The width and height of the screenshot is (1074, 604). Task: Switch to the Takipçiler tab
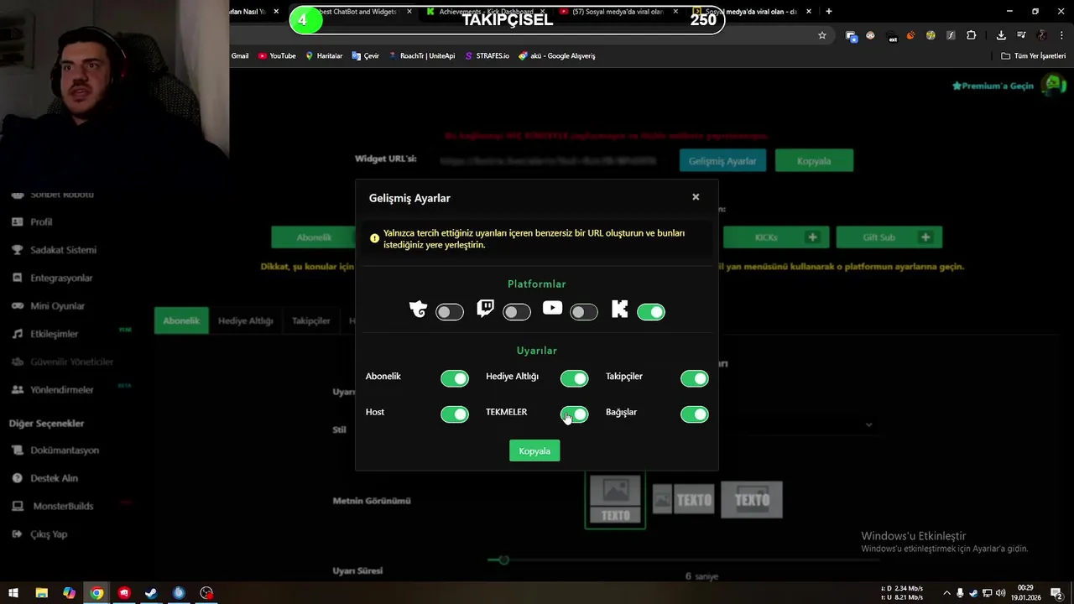[311, 320]
